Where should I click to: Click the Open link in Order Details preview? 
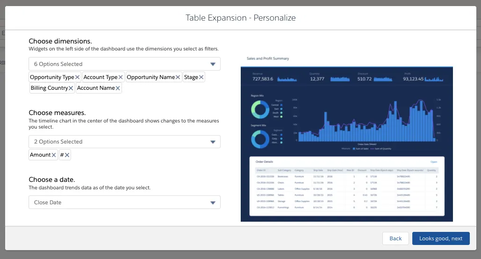(433, 162)
